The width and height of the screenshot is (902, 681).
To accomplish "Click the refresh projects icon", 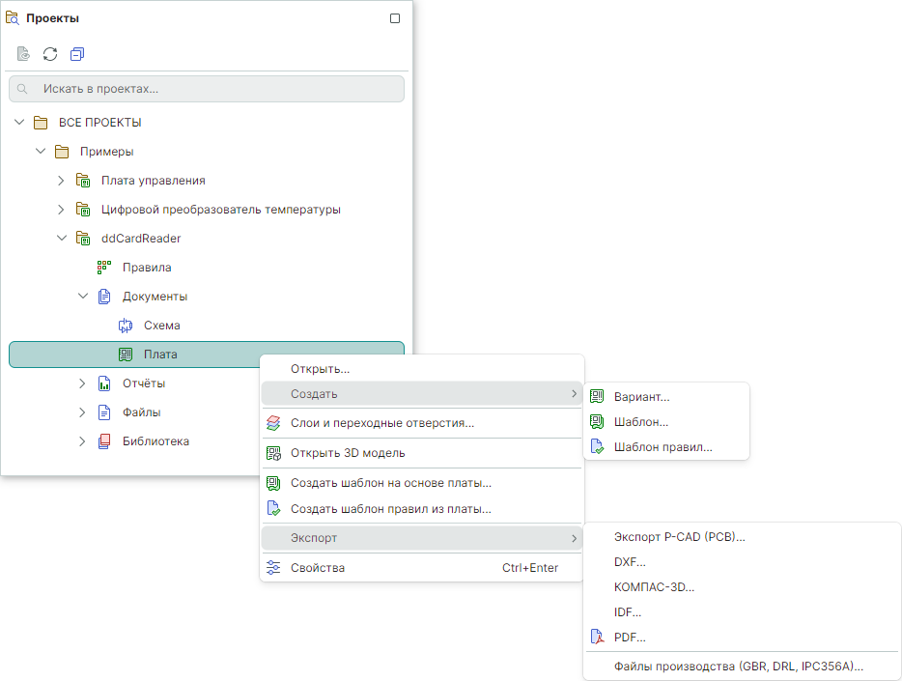I will pos(50,54).
